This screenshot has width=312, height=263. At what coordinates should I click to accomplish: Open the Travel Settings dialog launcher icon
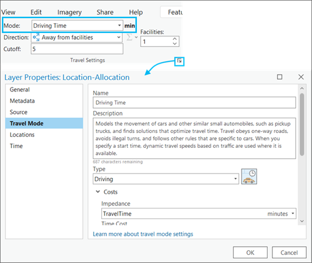coord(179,61)
